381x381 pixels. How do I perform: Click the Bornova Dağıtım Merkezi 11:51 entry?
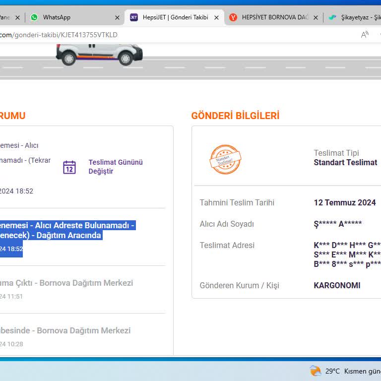tap(66, 283)
